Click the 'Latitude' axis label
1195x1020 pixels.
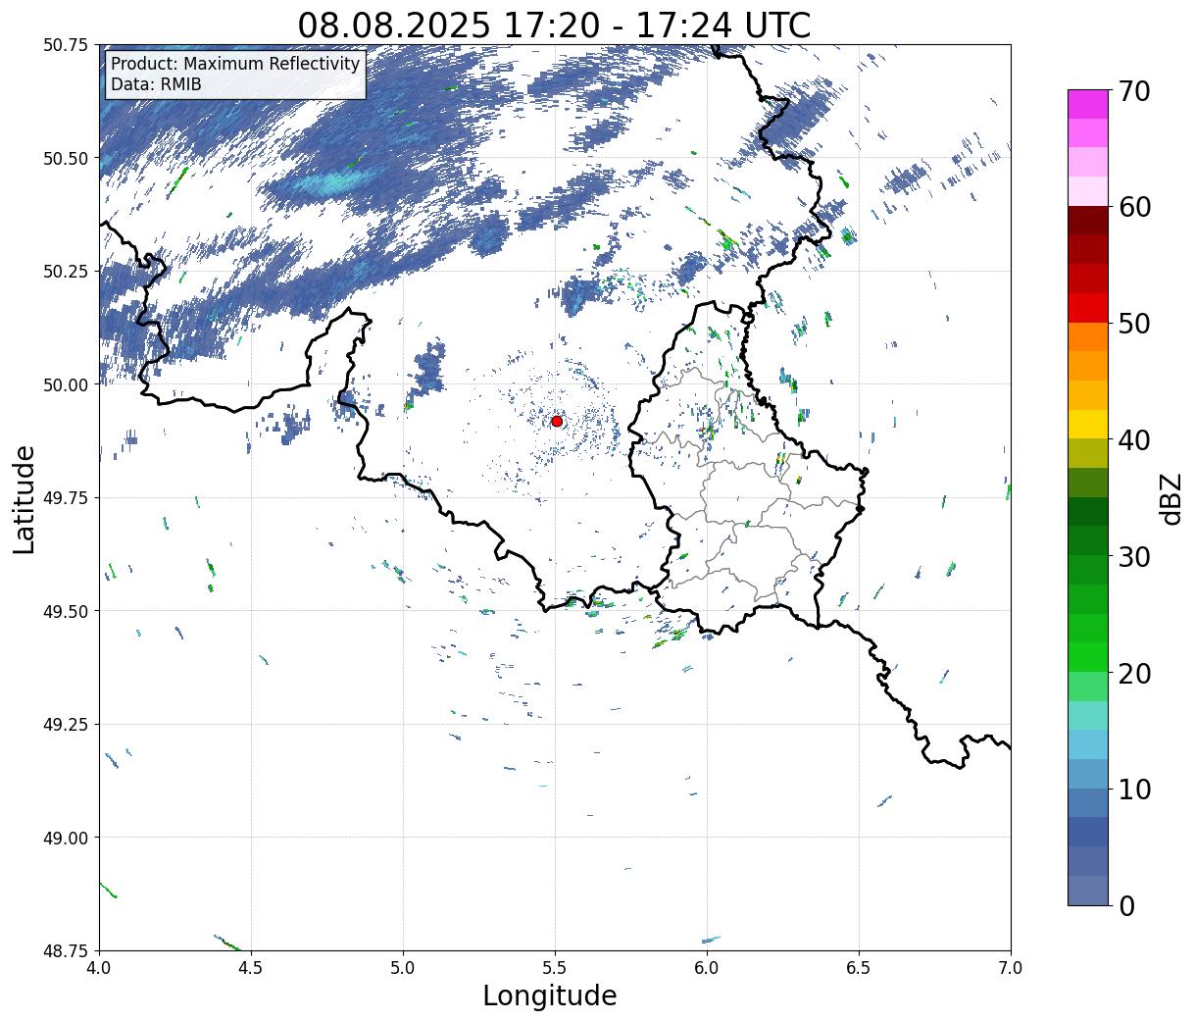[x=25, y=498]
